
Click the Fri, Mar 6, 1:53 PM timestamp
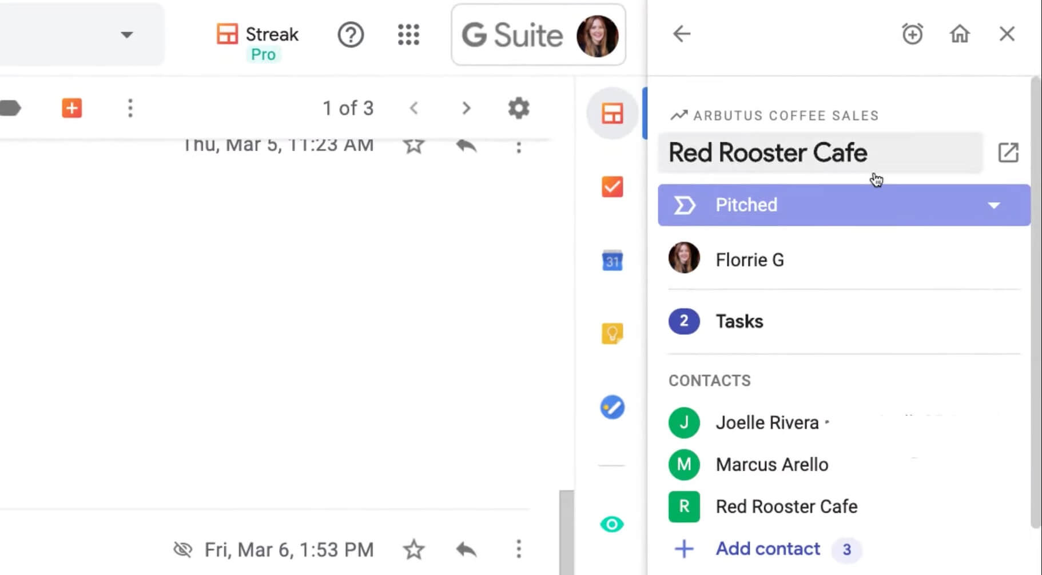coord(289,550)
